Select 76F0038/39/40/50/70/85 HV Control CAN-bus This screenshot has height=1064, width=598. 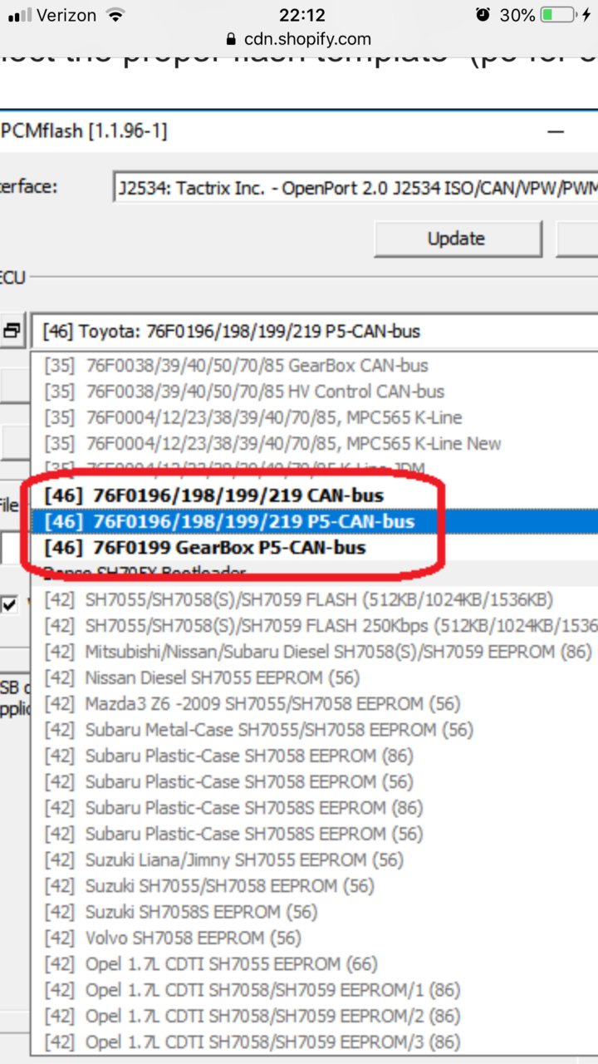(x=314, y=391)
